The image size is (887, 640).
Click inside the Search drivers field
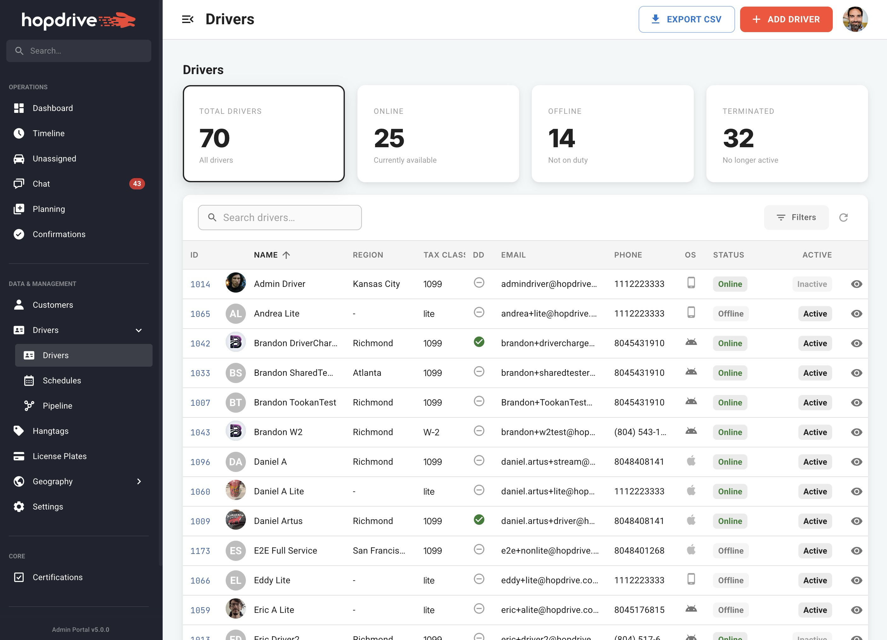pyautogui.click(x=280, y=218)
